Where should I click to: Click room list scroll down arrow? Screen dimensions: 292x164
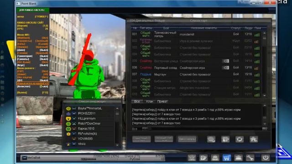(265, 95)
